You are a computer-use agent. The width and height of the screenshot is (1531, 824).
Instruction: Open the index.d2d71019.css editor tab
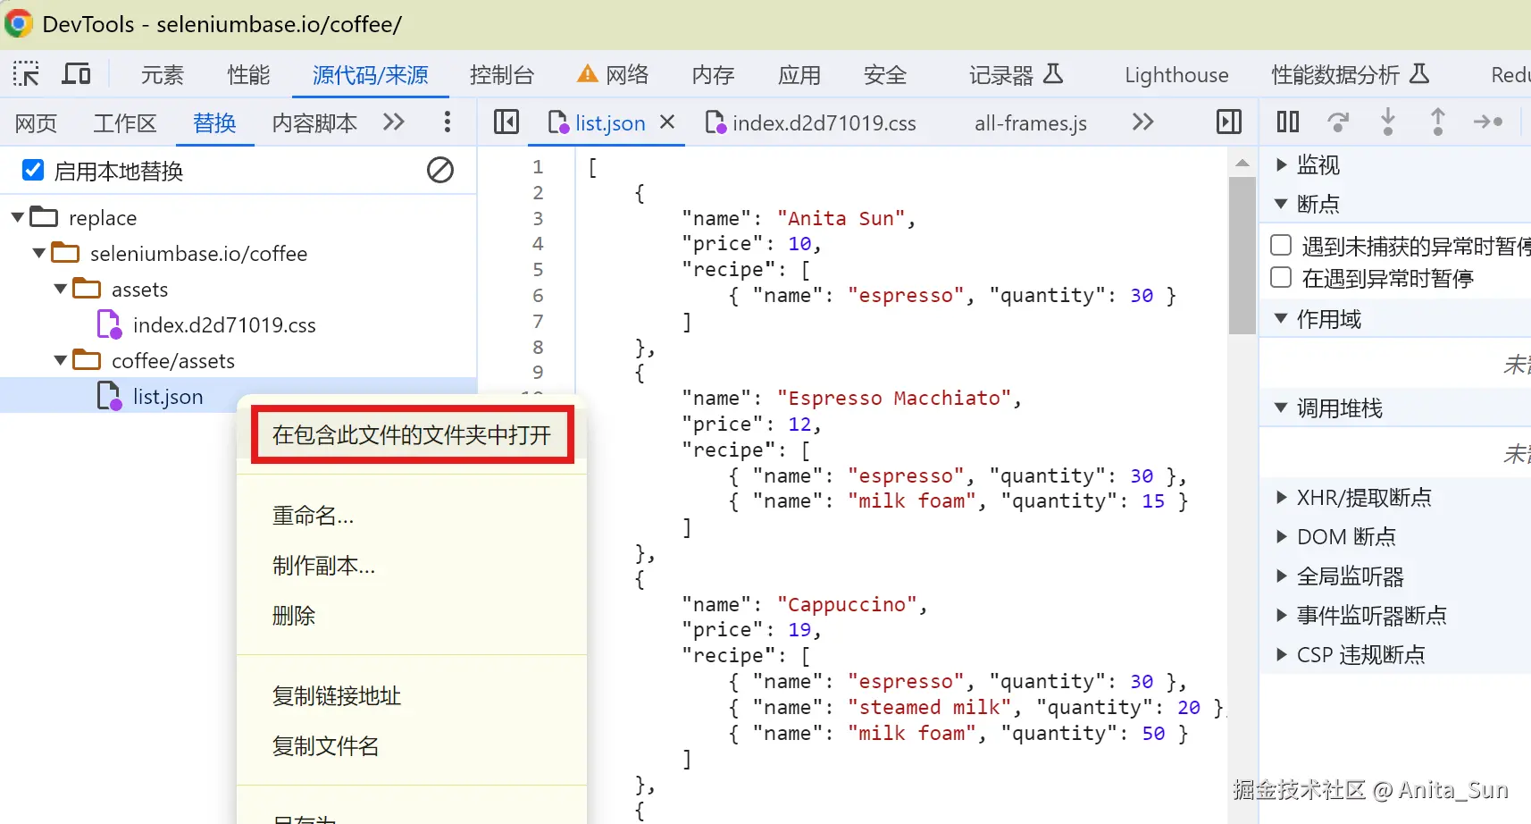(x=810, y=122)
